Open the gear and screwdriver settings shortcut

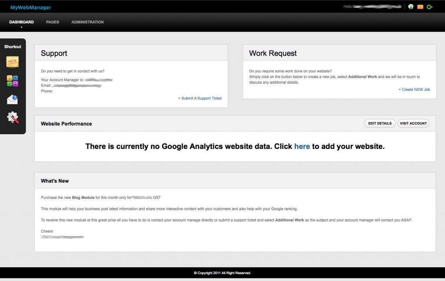click(x=13, y=117)
